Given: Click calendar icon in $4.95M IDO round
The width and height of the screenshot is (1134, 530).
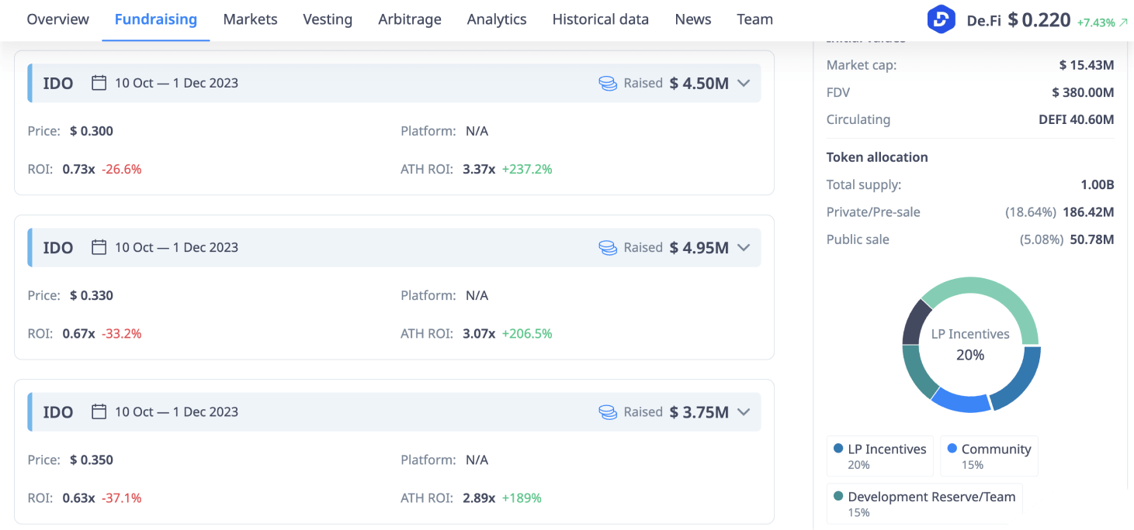Looking at the screenshot, I should coord(99,247).
